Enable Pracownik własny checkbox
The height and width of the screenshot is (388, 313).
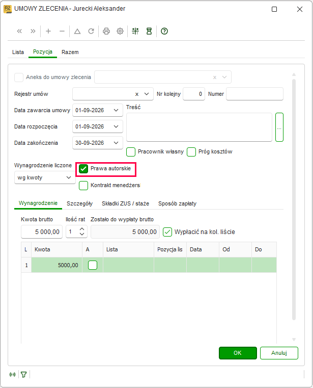coord(131,152)
